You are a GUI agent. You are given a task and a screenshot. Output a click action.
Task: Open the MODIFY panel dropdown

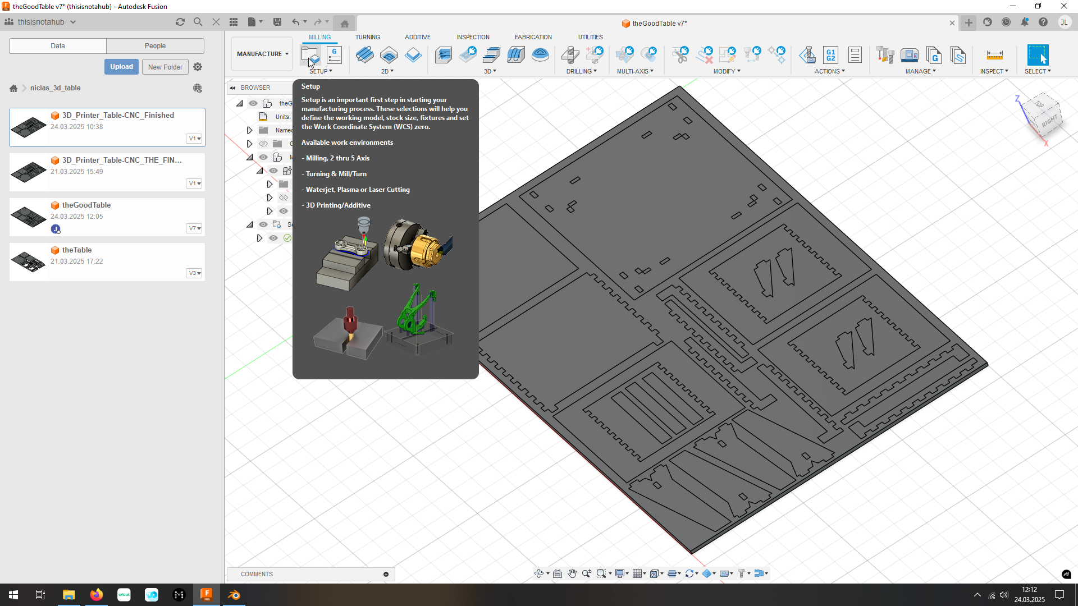coord(727,71)
